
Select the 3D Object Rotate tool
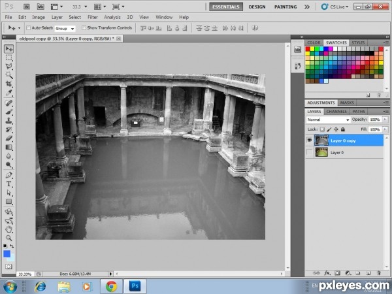click(x=8, y=212)
